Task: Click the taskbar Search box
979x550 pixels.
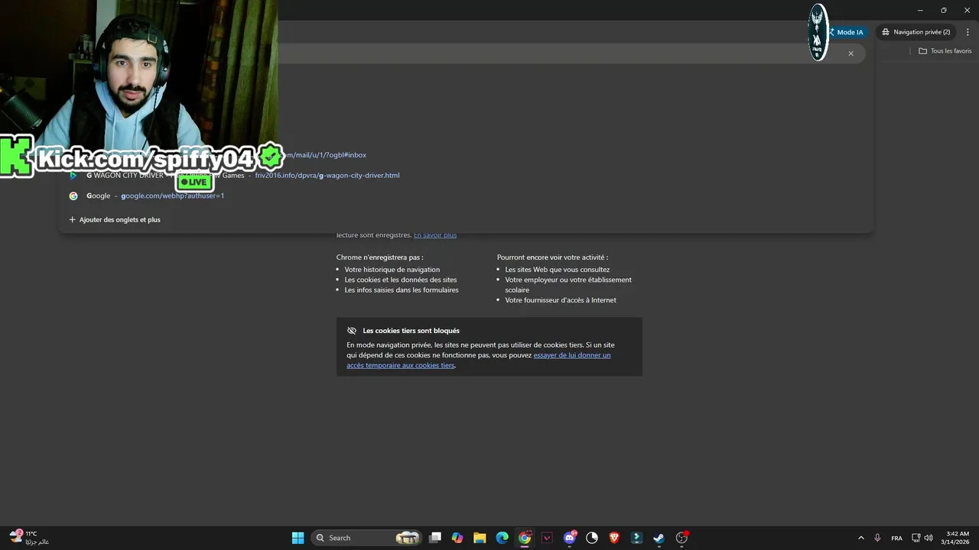Action: click(368, 538)
